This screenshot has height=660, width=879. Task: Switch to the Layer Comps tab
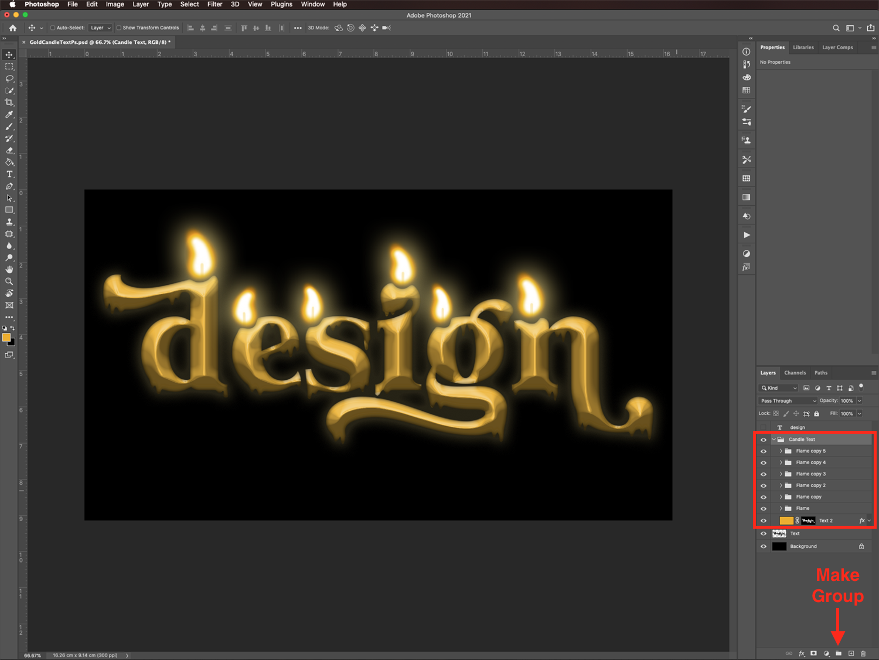click(x=837, y=47)
